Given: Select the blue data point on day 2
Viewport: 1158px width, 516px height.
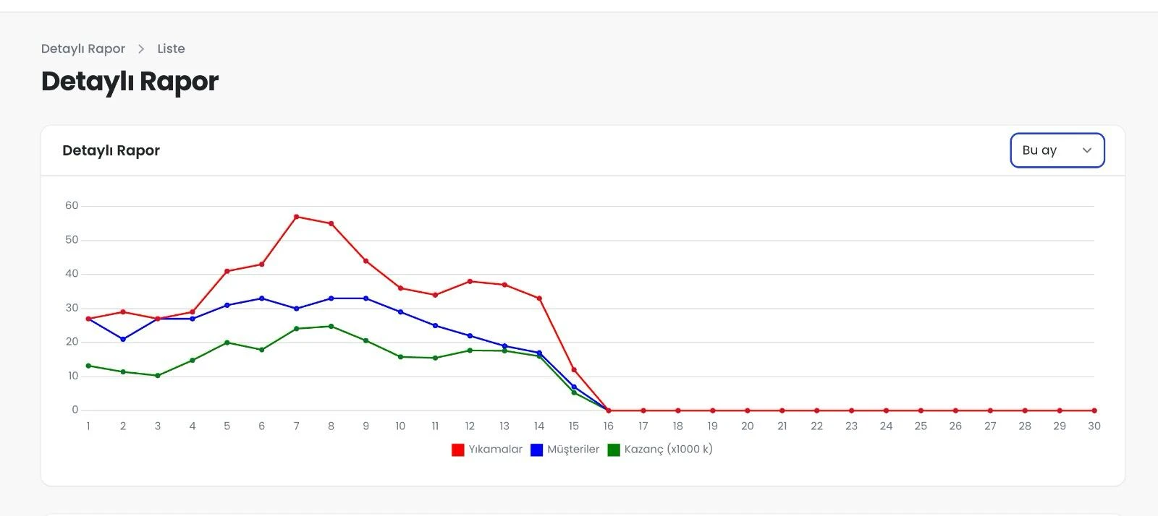Looking at the screenshot, I should click(123, 339).
